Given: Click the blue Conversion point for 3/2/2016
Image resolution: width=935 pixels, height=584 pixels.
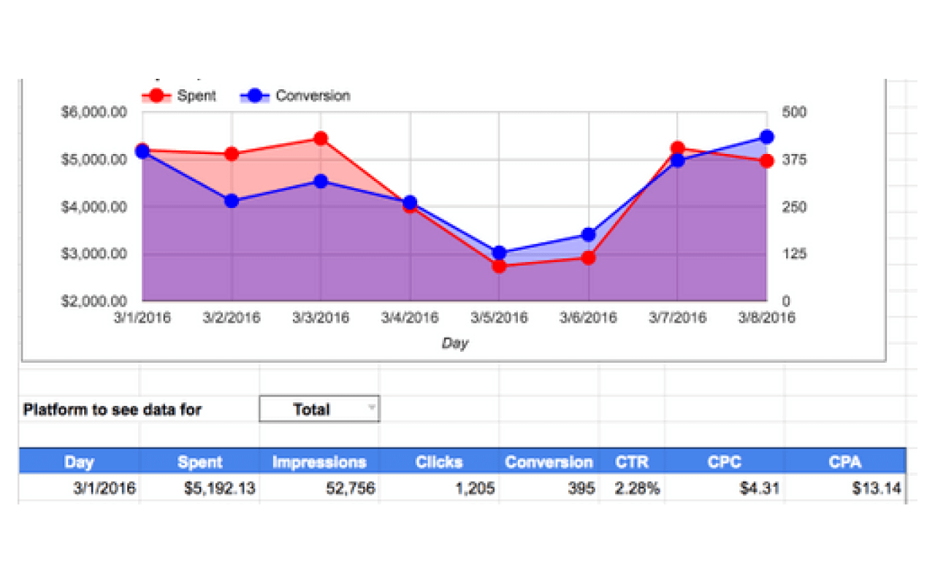Looking at the screenshot, I should pyautogui.click(x=232, y=201).
